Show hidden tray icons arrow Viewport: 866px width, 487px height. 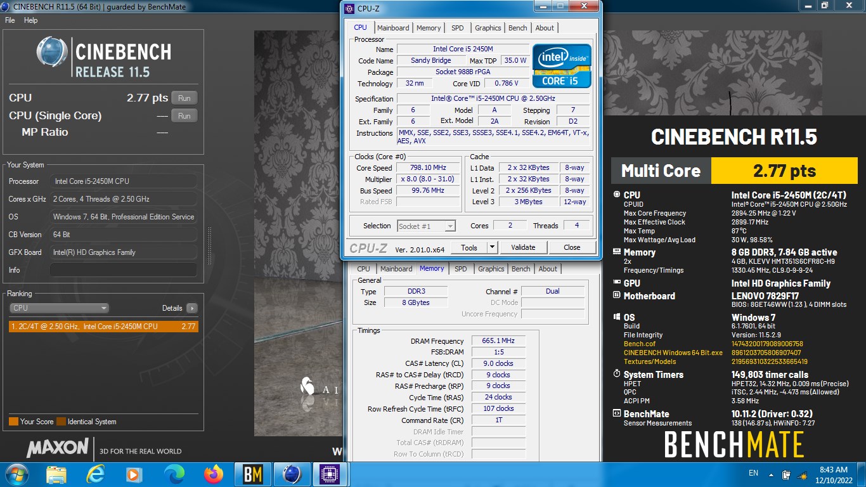coord(771,474)
